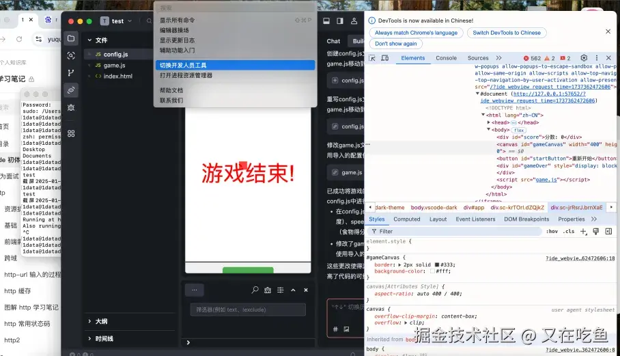Image resolution: width=620 pixels, height=356 pixels.
Task: Open the Extensions grid icon in activity bar
Action: tap(71, 134)
